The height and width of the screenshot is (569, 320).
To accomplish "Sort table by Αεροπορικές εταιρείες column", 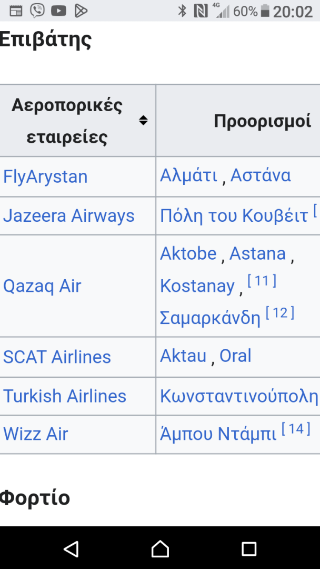I will tap(143, 121).
